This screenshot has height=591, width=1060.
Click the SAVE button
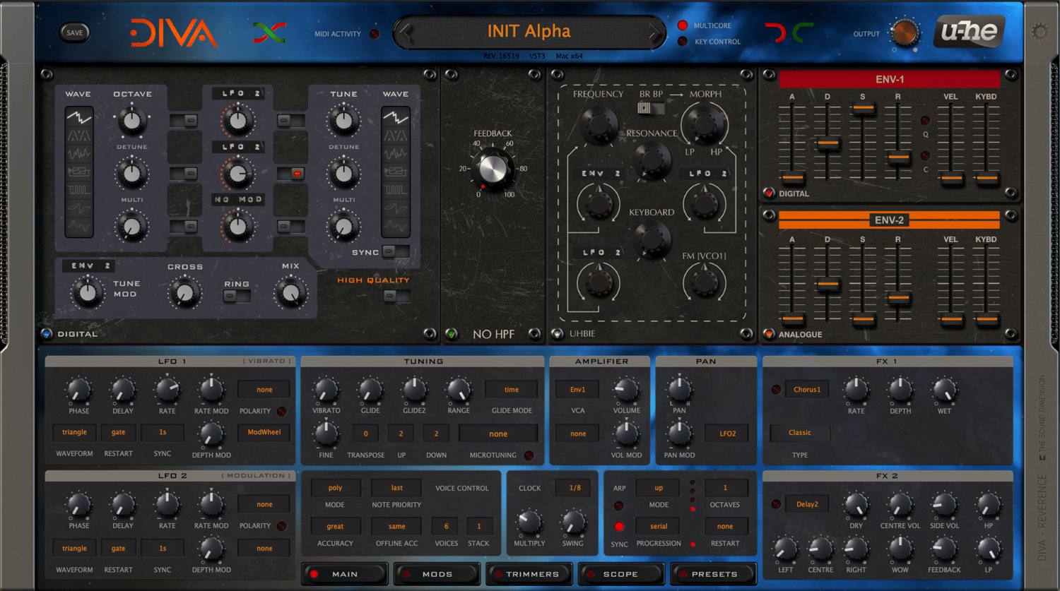[x=74, y=32]
